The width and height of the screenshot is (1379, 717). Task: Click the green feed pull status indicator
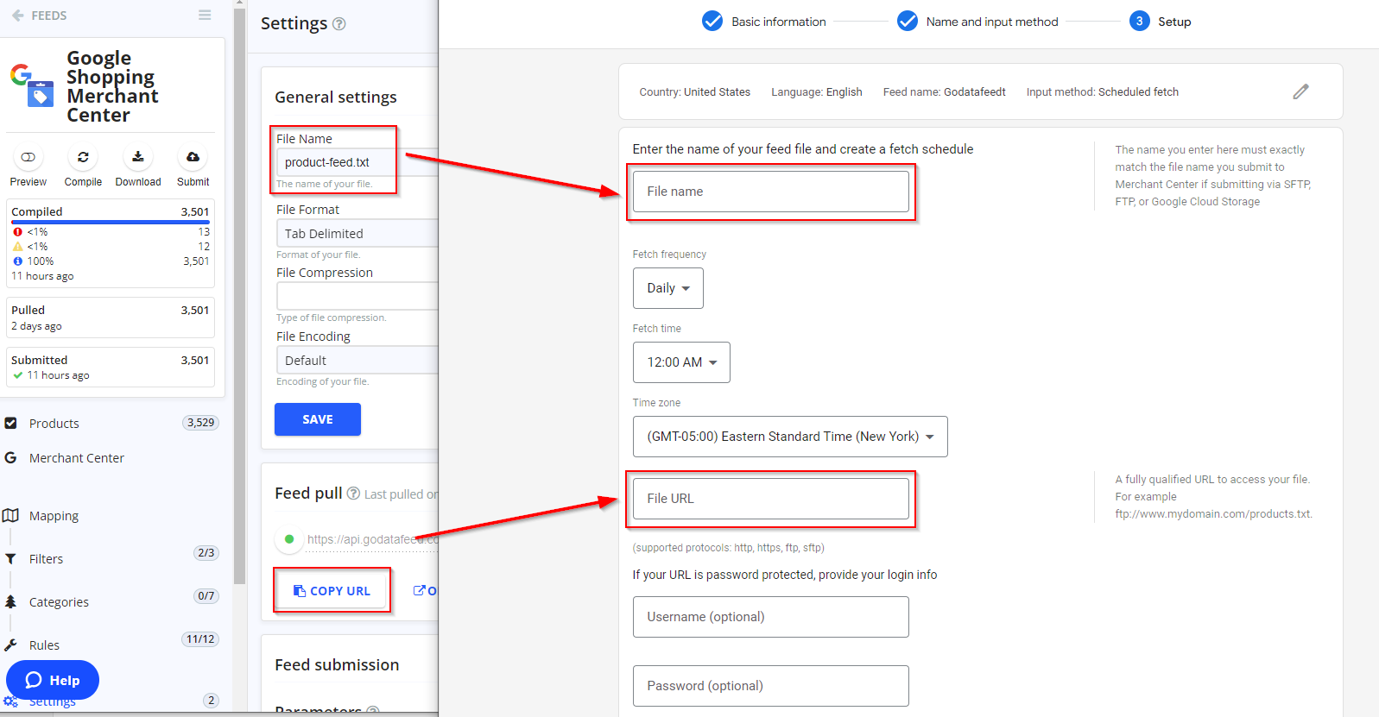click(289, 539)
